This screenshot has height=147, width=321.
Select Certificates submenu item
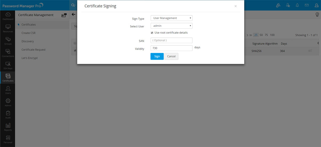coord(29,25)
